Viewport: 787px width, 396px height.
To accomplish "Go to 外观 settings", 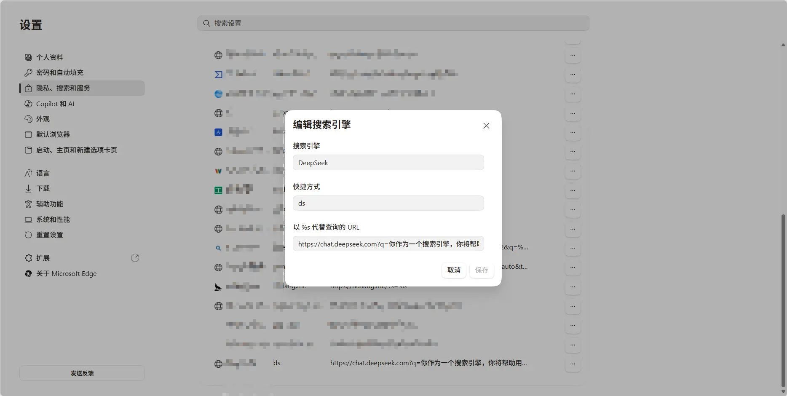I will tap(82, 119).
